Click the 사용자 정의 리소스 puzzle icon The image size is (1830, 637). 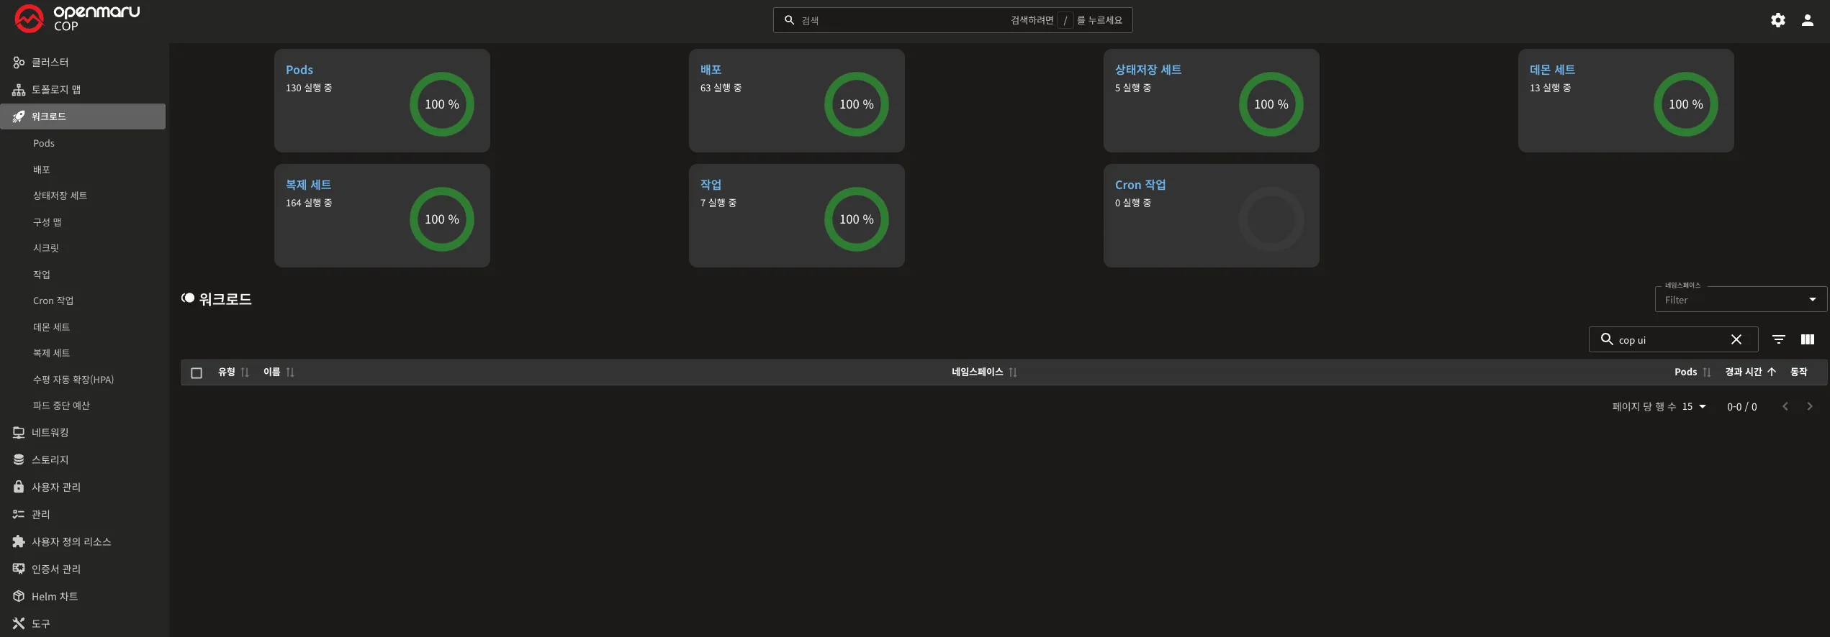[x=19, y=541]
